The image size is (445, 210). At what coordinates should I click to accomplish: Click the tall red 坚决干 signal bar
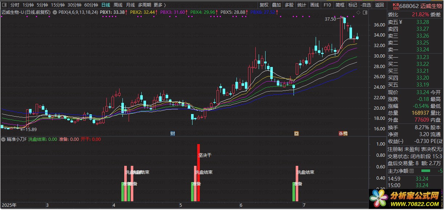[199, 172]
